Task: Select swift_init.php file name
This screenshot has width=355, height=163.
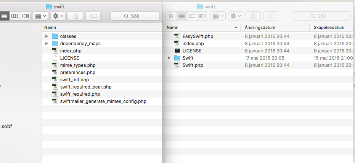Action: click(74, 79)
